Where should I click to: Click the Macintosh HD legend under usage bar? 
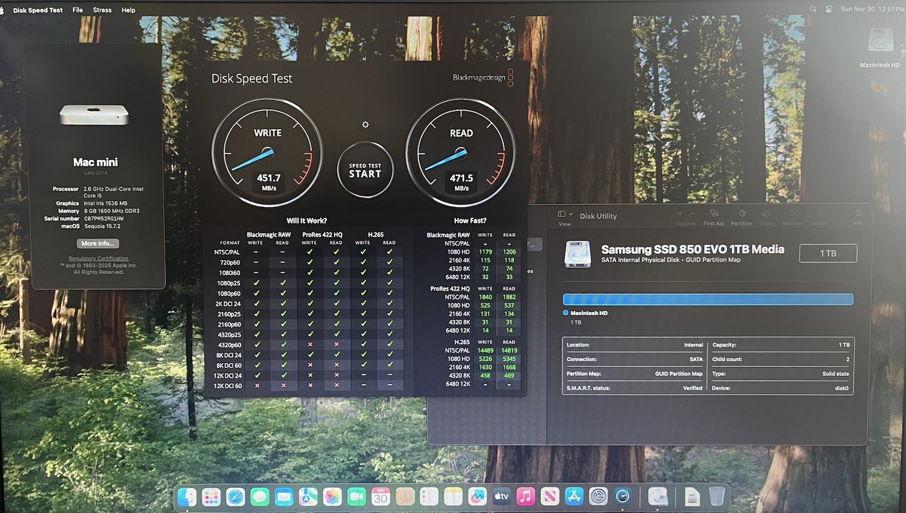tap(586, 313)
